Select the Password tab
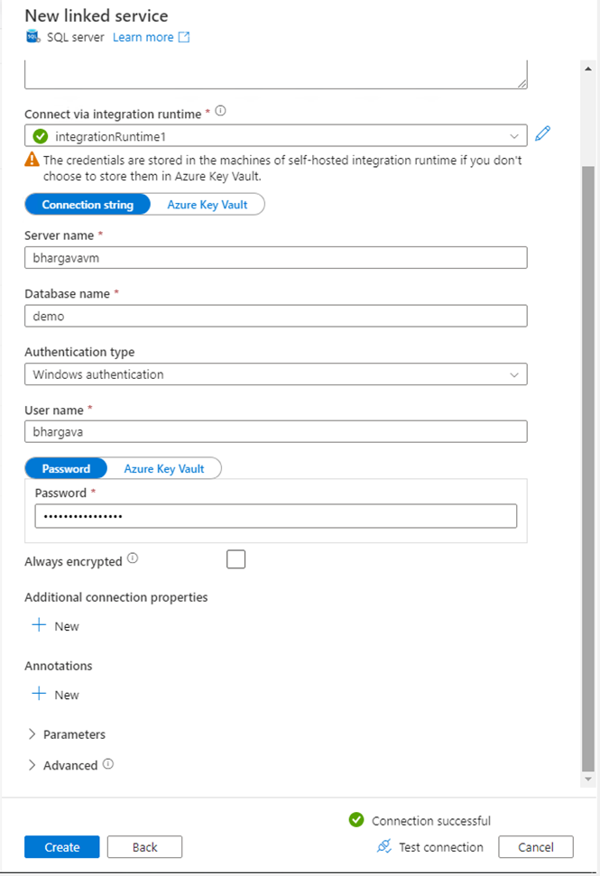Screen dimensions: 600x876 coord(66,468)
